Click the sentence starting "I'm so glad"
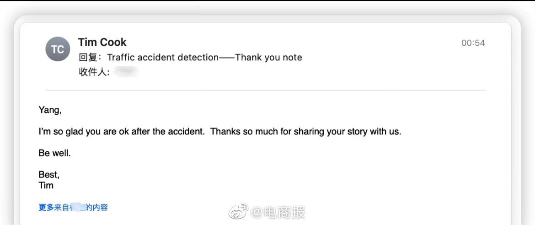The image size is (535, 225). pyautogui.click(x=122, y=132)
